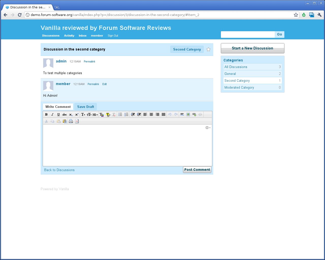Select All Discussions category
The height and width of the screenshot is (260, 325).
pyautogui.click(x=253, y=67)
